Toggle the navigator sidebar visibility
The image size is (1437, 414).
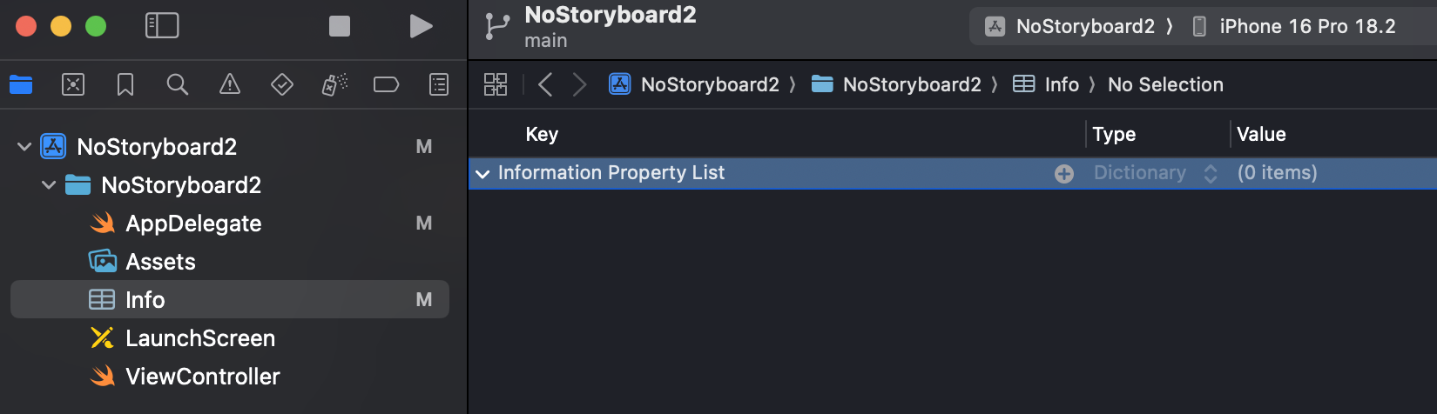[162, 26]
